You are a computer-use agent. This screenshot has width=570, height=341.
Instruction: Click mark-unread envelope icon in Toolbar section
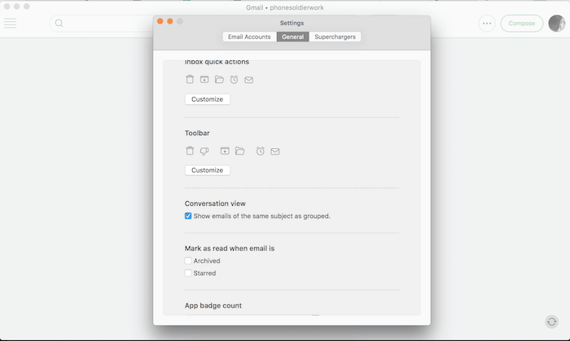275,151
